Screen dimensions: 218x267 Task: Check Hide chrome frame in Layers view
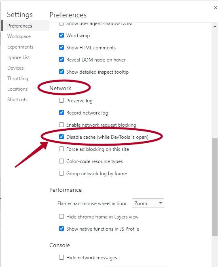(x=61, y=216)
